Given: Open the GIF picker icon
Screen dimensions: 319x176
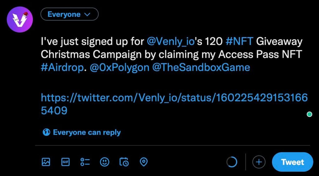Looking at the screenshot, I should coord(65,162).
